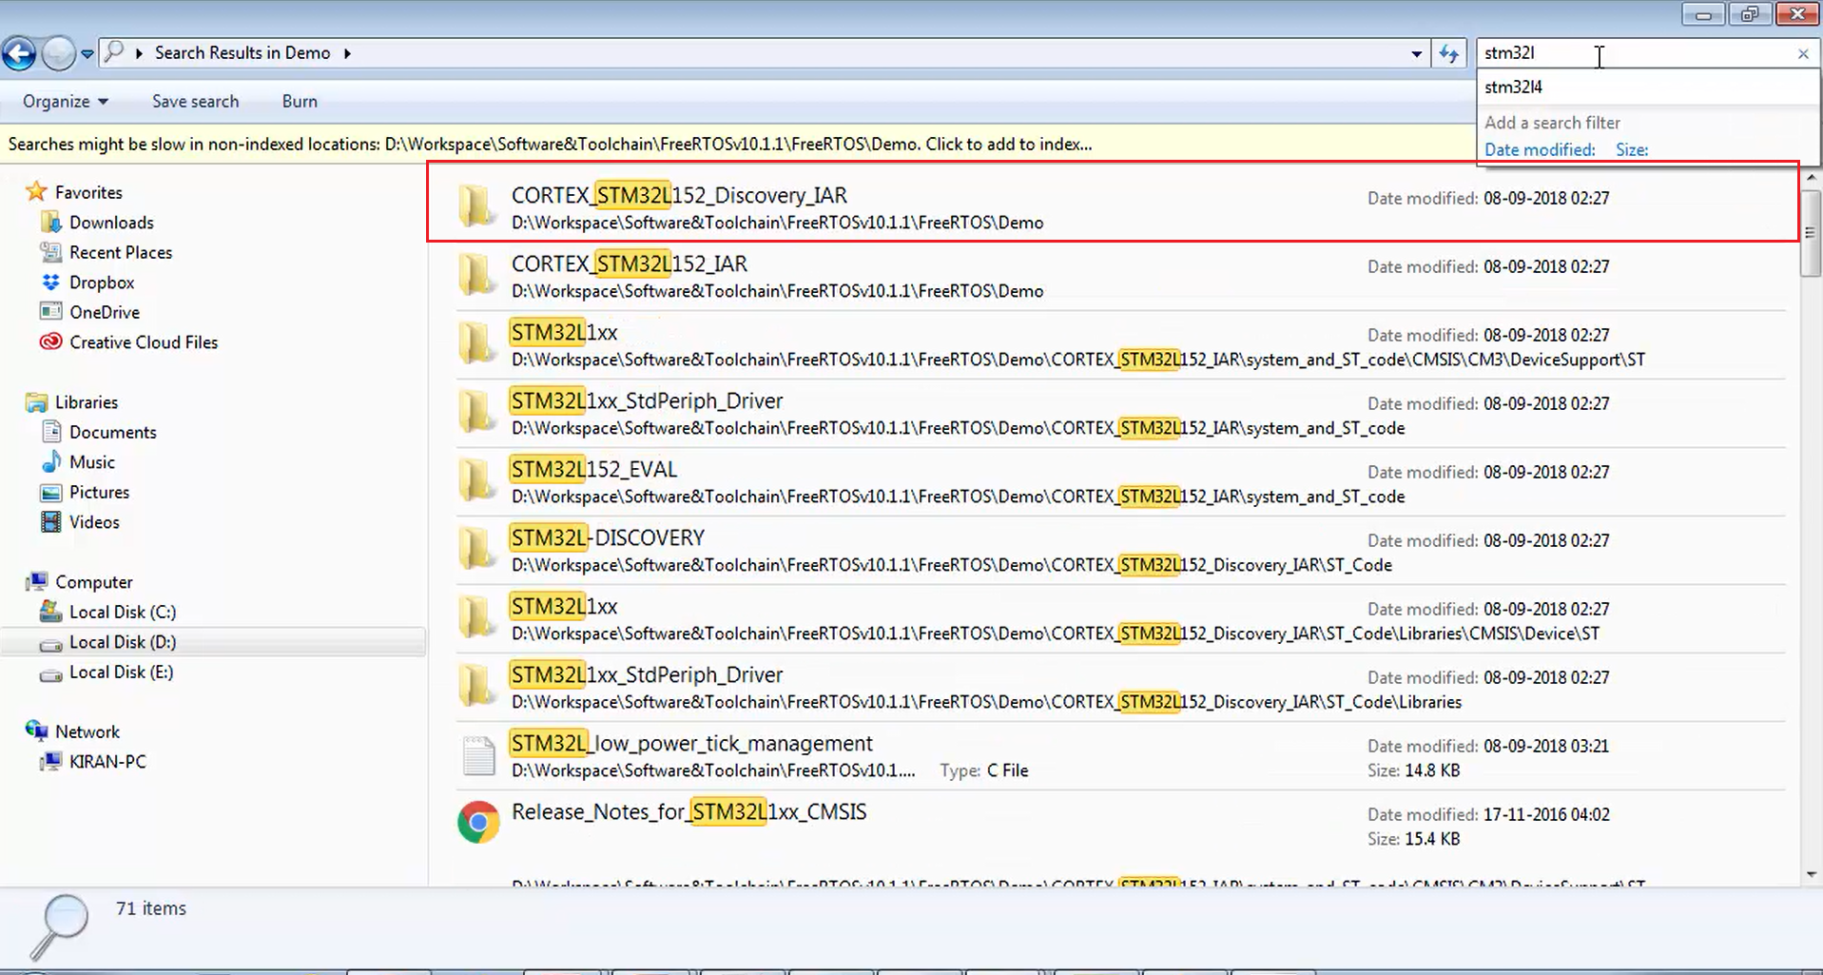1823x975 pixels.
Task: Click the folder icon of the CORTEX_STM32L152_IAR result
Action: (476, 275)
